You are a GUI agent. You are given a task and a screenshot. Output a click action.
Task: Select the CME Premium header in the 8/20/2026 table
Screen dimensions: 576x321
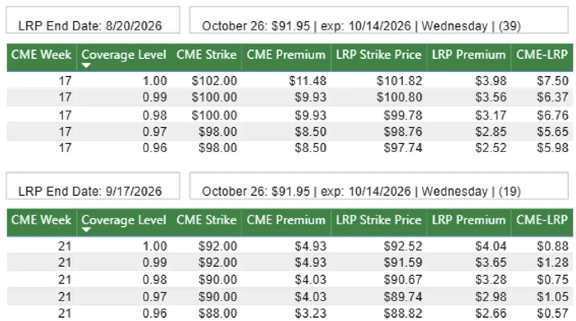[x=286, y=55]
